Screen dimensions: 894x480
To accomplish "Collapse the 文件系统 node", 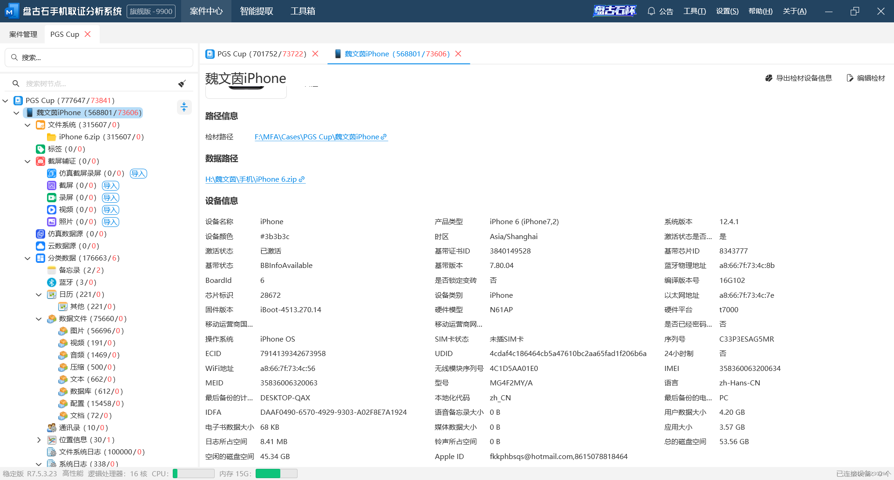I will coord(28,125).
